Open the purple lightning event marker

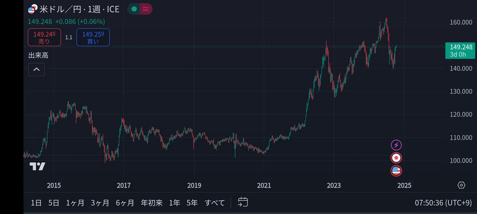(x=396, y=145)
